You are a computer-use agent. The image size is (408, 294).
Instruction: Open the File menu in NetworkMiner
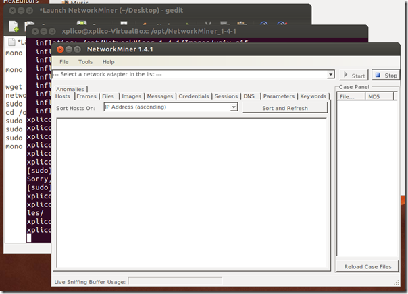[x=63, y=62]
